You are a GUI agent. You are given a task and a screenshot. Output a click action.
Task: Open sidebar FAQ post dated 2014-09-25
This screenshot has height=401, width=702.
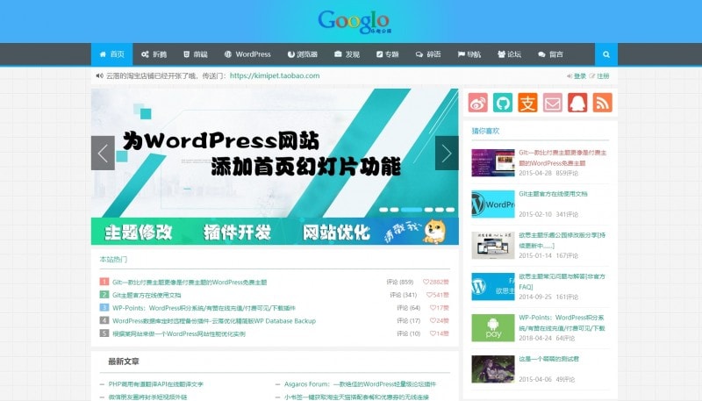[562, 282]
